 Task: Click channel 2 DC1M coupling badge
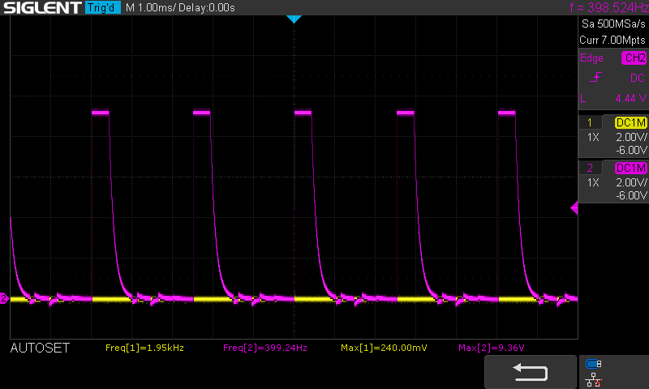pyautogui.click(x=631, y=168)
